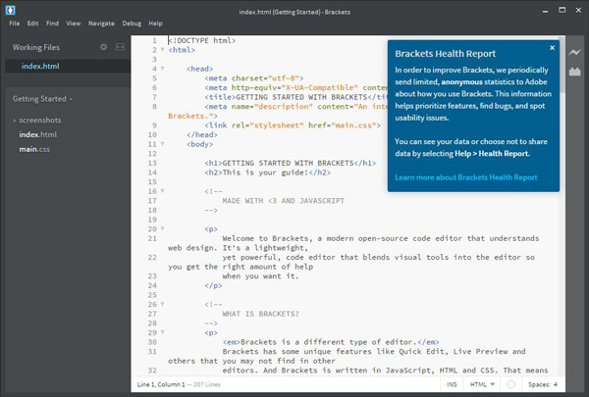Screen dimensions: 589x397
Task: Collapse the paragraph fold on line 20
Action: click(163, 228)
